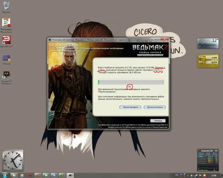Click the 1,000 amount field in the currency gadget
The image size is (223, 178).
click(212, 57)
